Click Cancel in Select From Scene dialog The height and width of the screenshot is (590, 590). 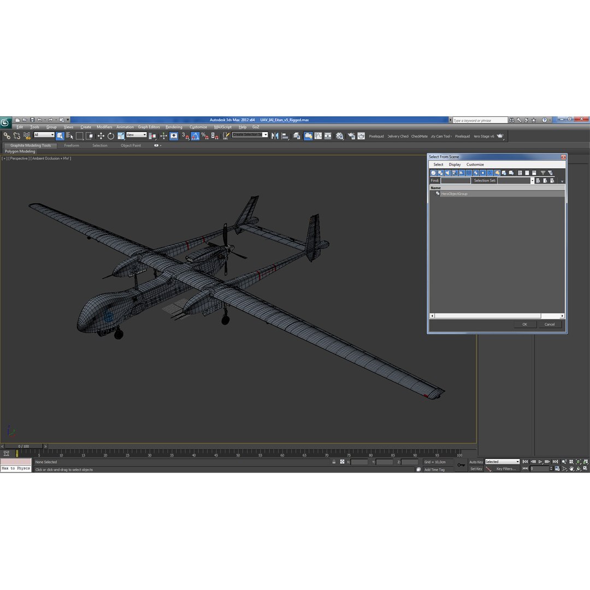tap(550, 324)
